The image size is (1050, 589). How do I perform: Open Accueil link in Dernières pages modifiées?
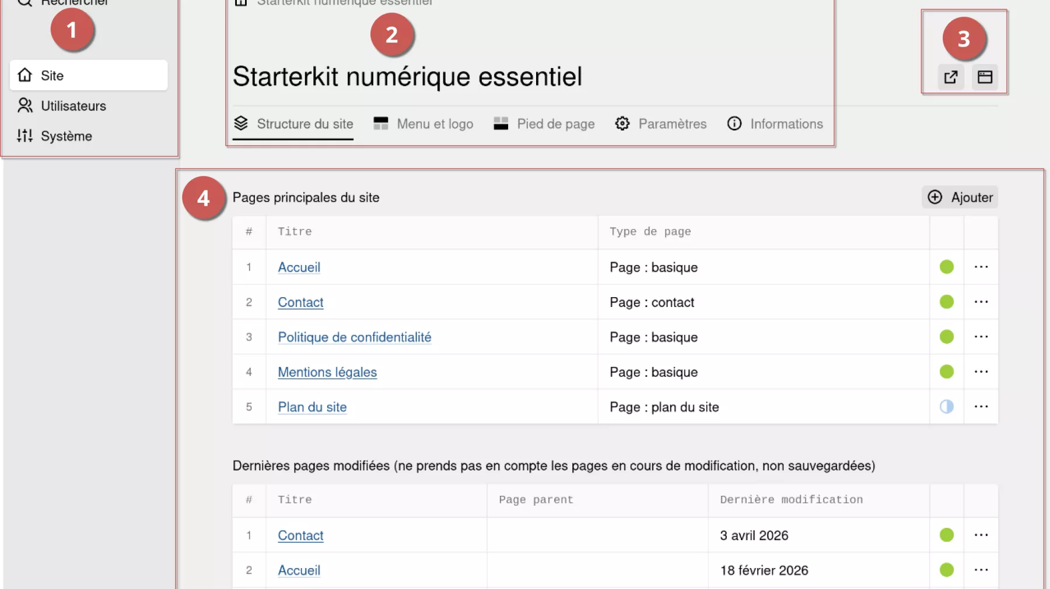[x=299, y=570]
